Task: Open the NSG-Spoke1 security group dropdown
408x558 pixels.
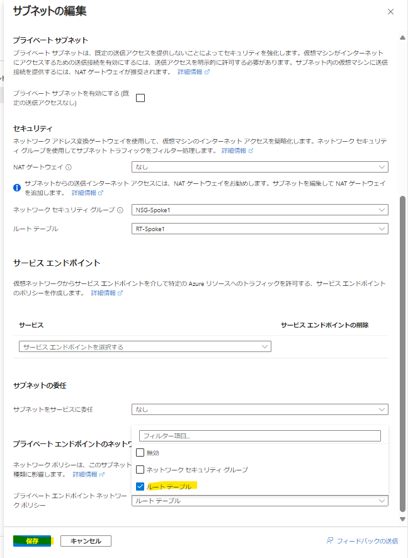Action: pos(259,210)
